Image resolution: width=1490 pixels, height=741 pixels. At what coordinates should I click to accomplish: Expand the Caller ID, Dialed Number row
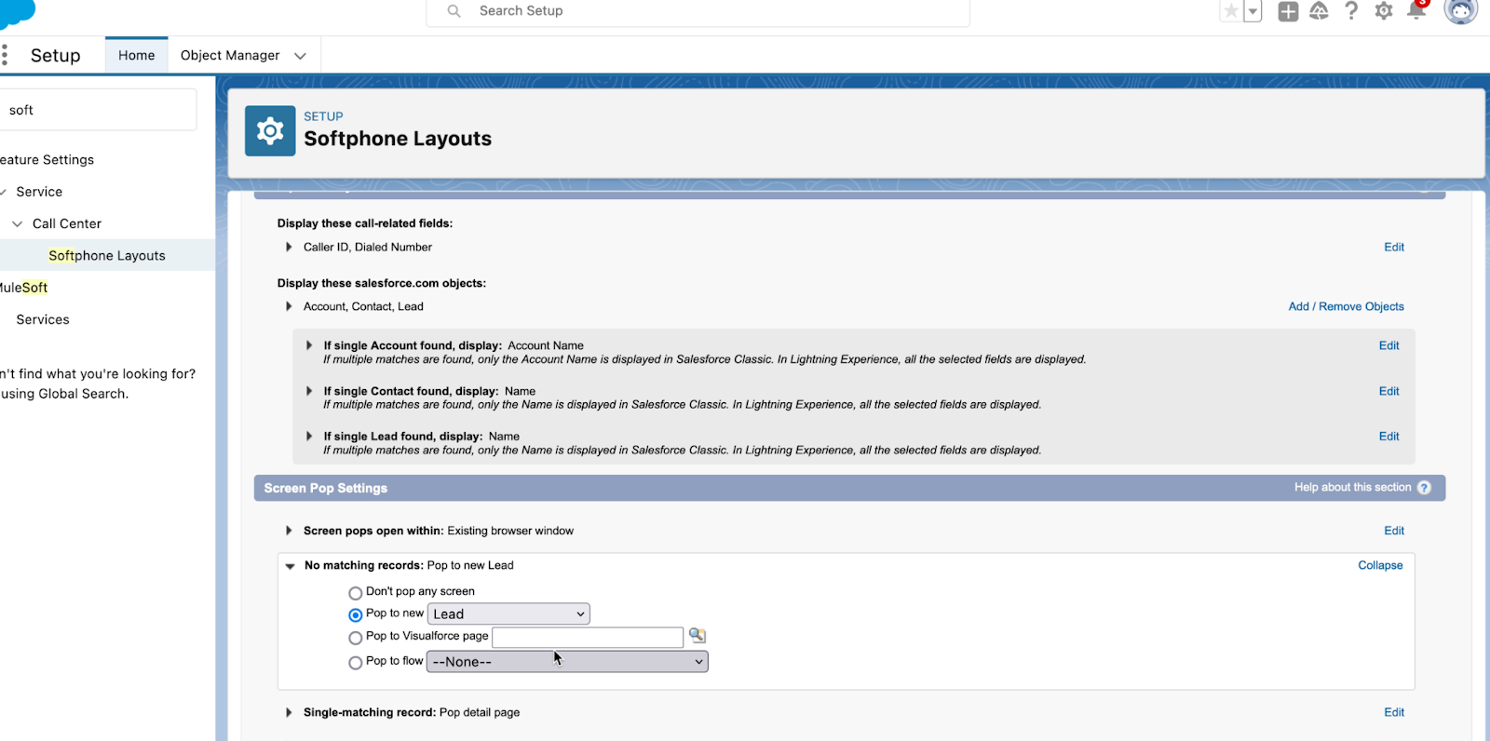[x=289, y=248]
